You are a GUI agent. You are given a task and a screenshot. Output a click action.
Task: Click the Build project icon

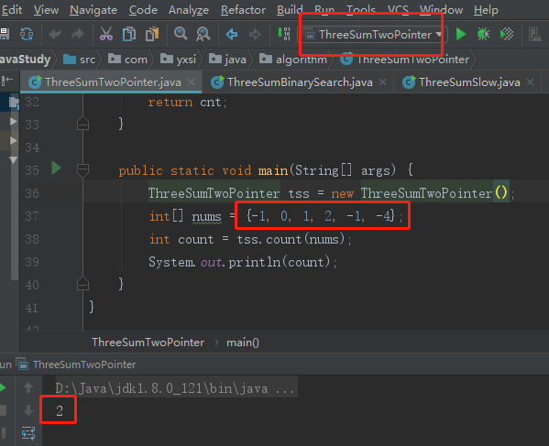click(x=283, y=34)
